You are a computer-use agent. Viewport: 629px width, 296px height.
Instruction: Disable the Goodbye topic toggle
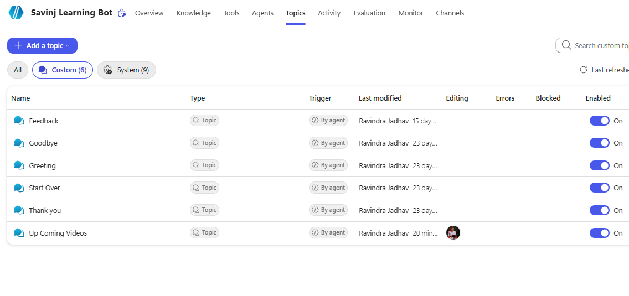[x=599, y=143]
